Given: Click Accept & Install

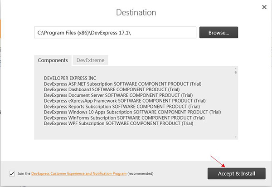Looking at the screenshot, I should pyautogui.click(x=237, y=173).
